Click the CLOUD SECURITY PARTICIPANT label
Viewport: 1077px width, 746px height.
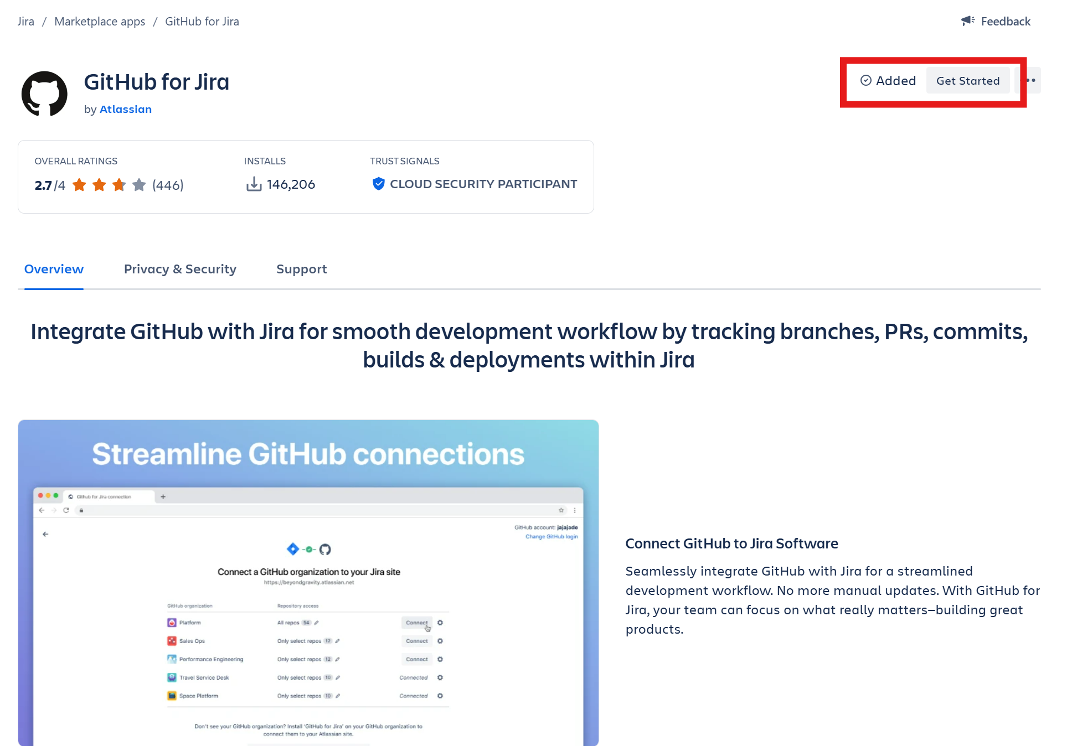point(483,184)
